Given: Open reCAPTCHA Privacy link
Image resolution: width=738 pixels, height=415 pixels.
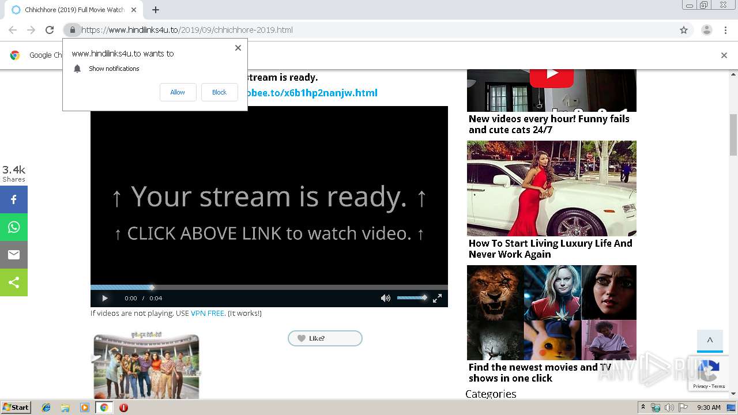Looking at the screenshot, I should coord(700,386).
